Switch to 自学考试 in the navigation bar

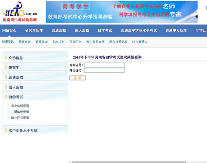click(105, 30)
